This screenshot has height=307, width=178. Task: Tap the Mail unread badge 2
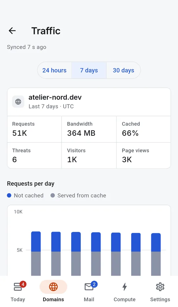(94, 284)
